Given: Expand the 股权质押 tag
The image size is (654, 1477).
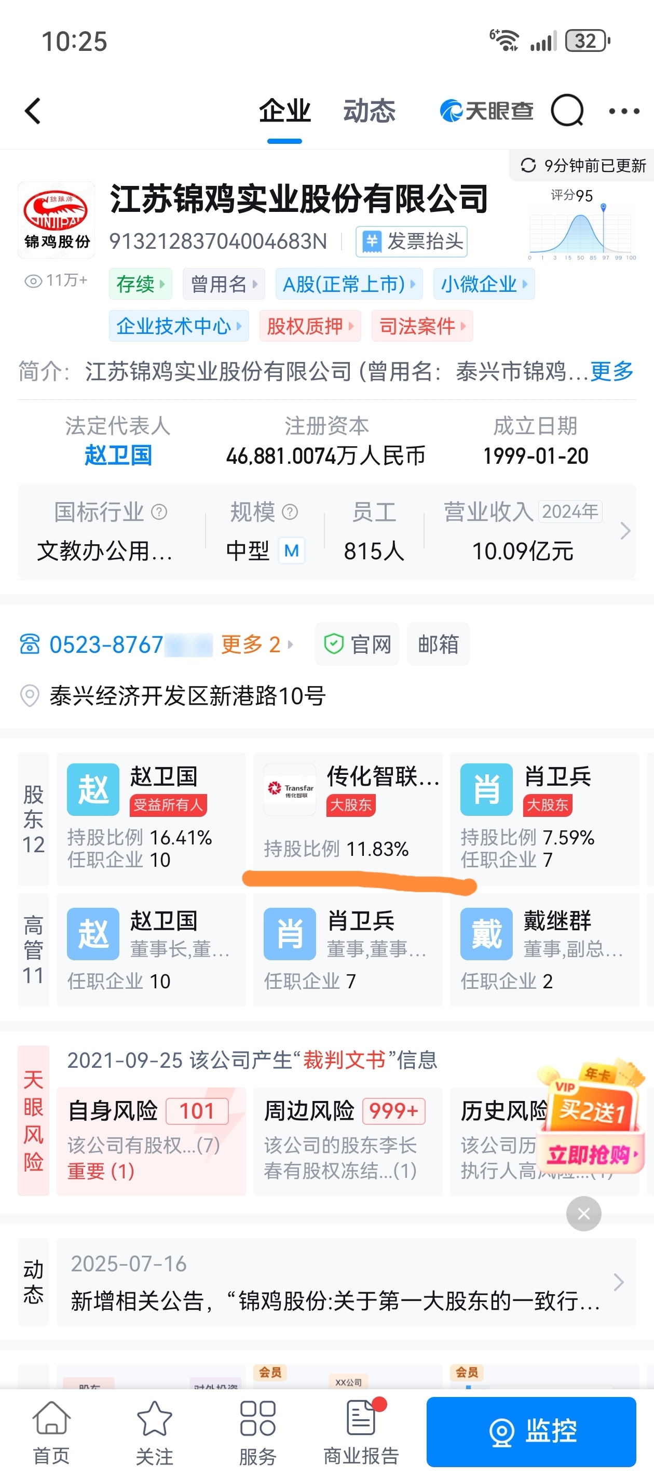Looking at the screenshot, I should (310, 326).
